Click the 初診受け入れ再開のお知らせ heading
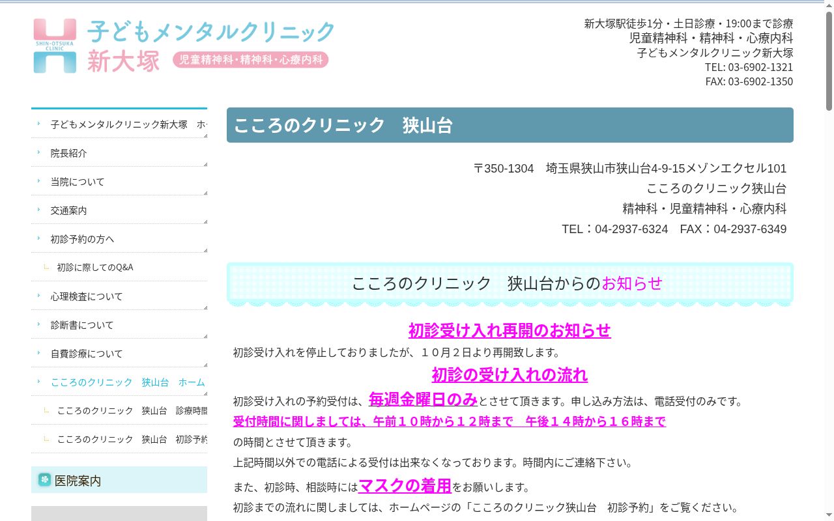 click(x=510, y=330)
